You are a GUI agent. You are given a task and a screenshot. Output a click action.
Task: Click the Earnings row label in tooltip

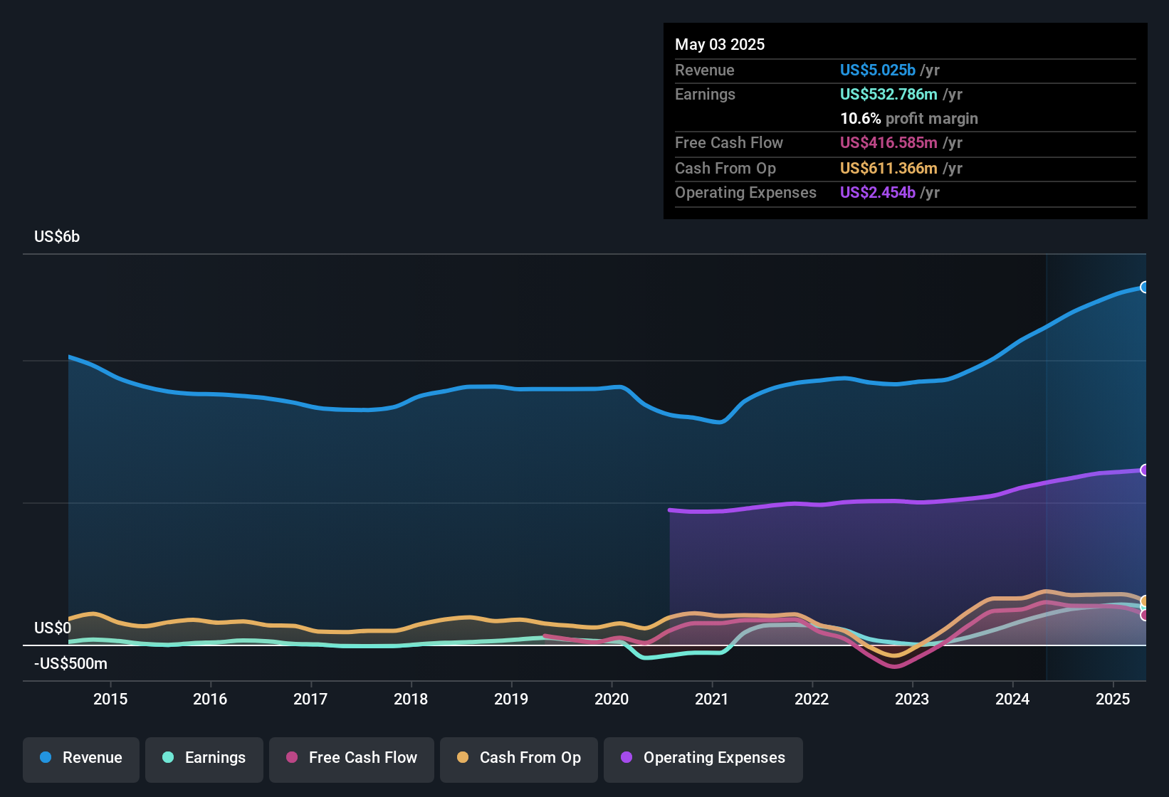click(x=705, y=95)
